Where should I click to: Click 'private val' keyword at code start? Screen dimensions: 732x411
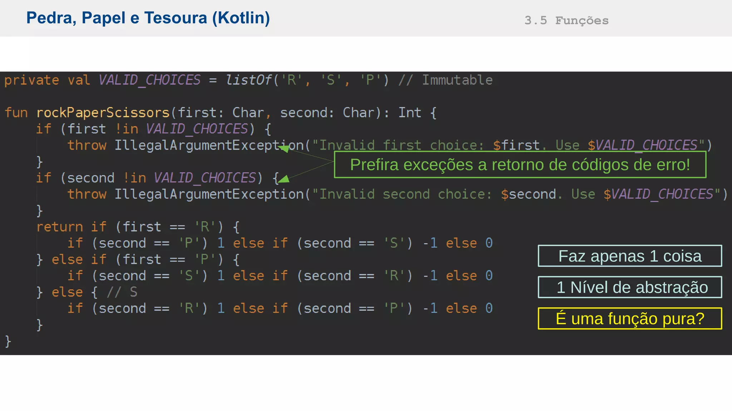point(47,80)
